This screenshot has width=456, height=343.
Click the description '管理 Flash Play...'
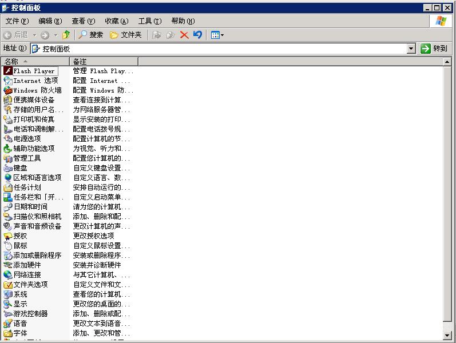click(x=103, y=71)
